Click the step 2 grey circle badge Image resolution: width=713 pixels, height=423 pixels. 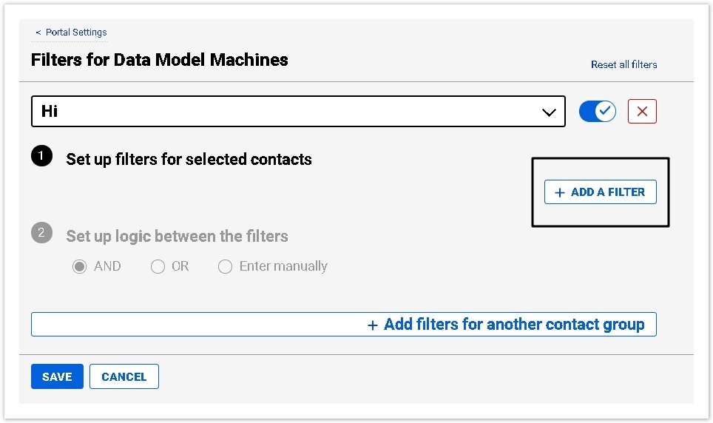click(x=42, y=233)
